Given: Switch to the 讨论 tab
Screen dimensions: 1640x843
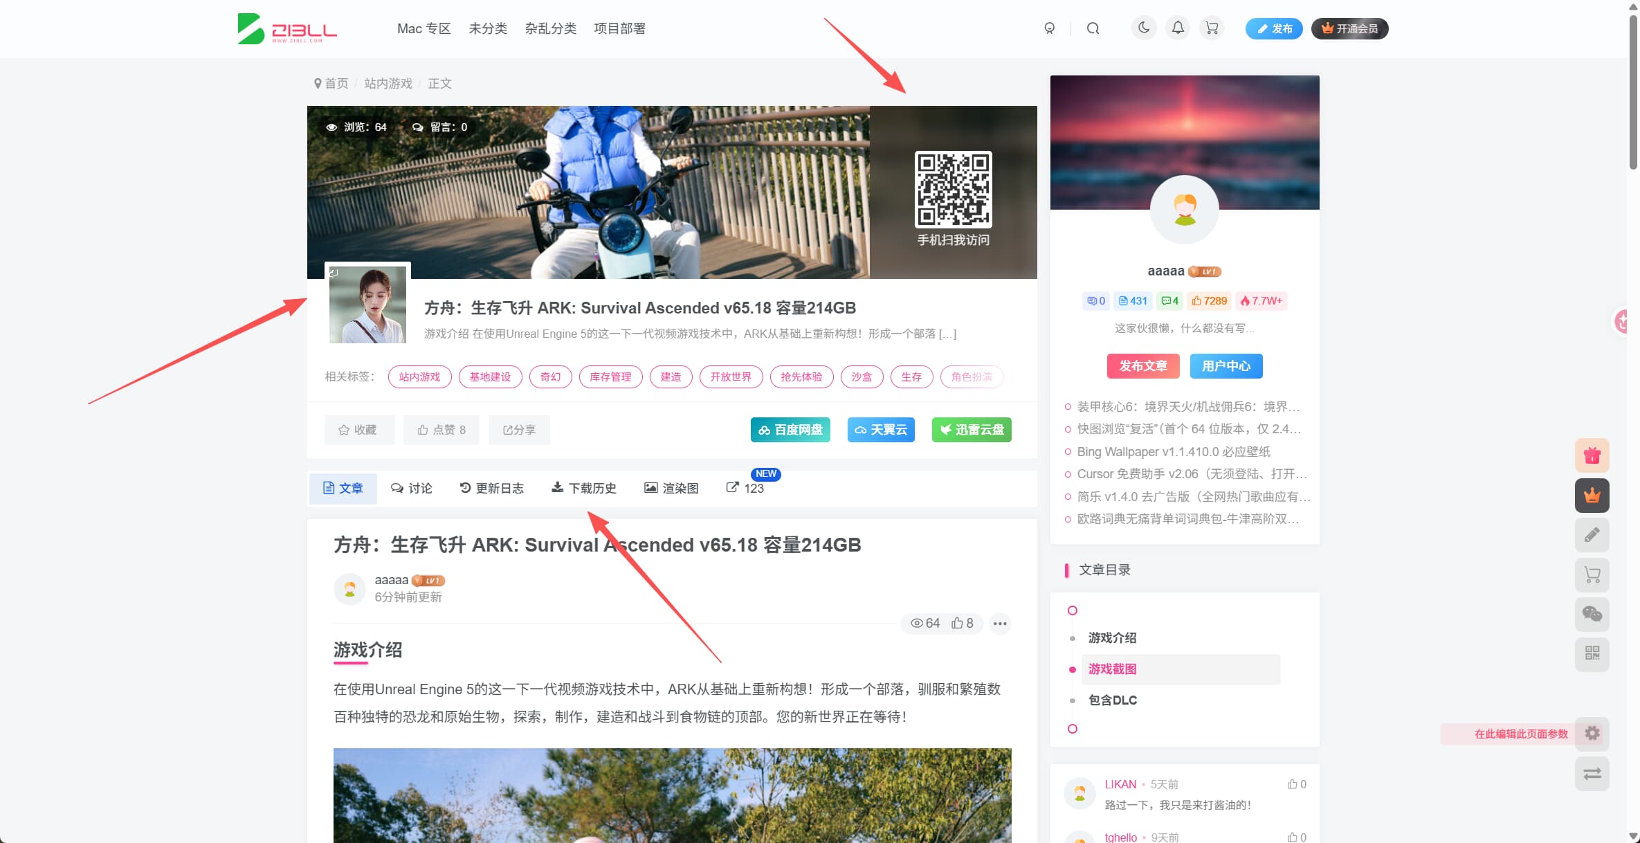Looking at the screenshot, I should [x=412, y=489].
